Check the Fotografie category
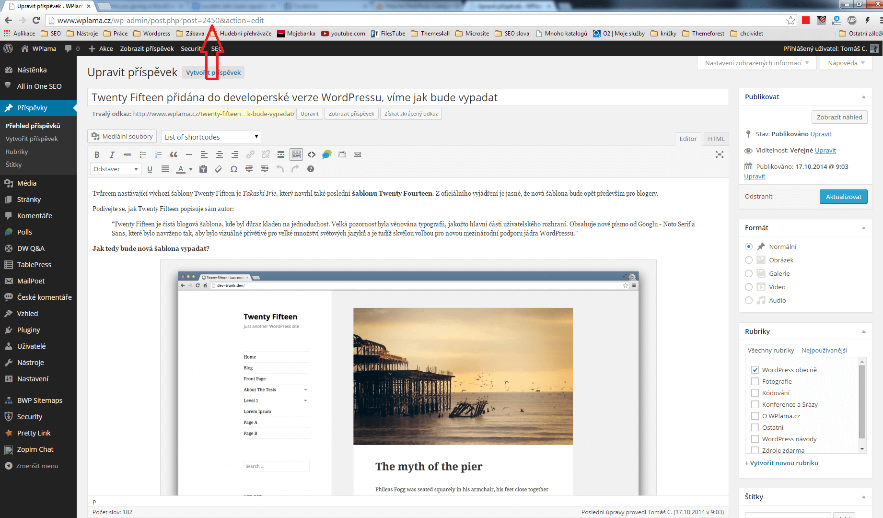This screenshot has height=518, width=883. click(755, 381)
